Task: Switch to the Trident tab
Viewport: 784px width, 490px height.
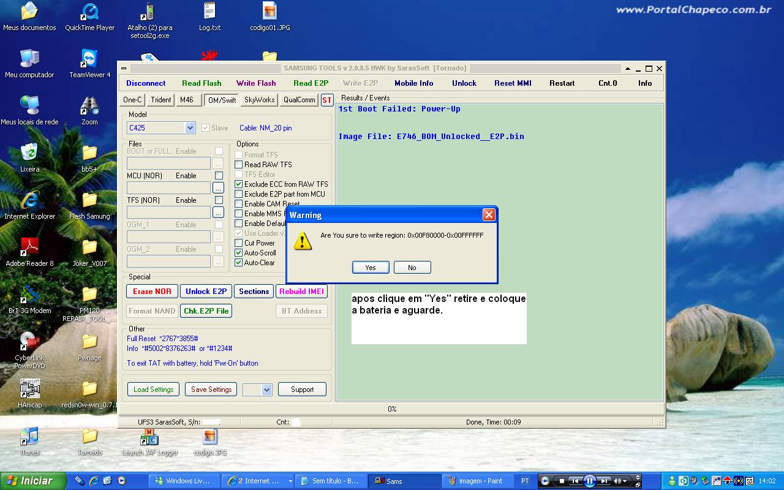Action: 161,100
